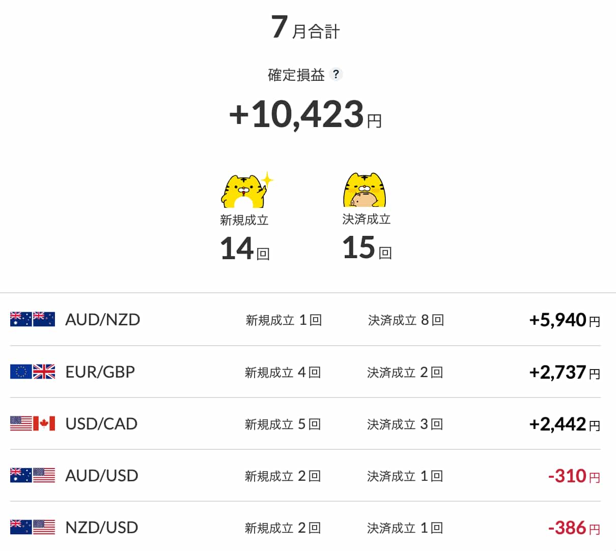Click the 新規成立 14回 summary count
616x551 pixels.
244,248
